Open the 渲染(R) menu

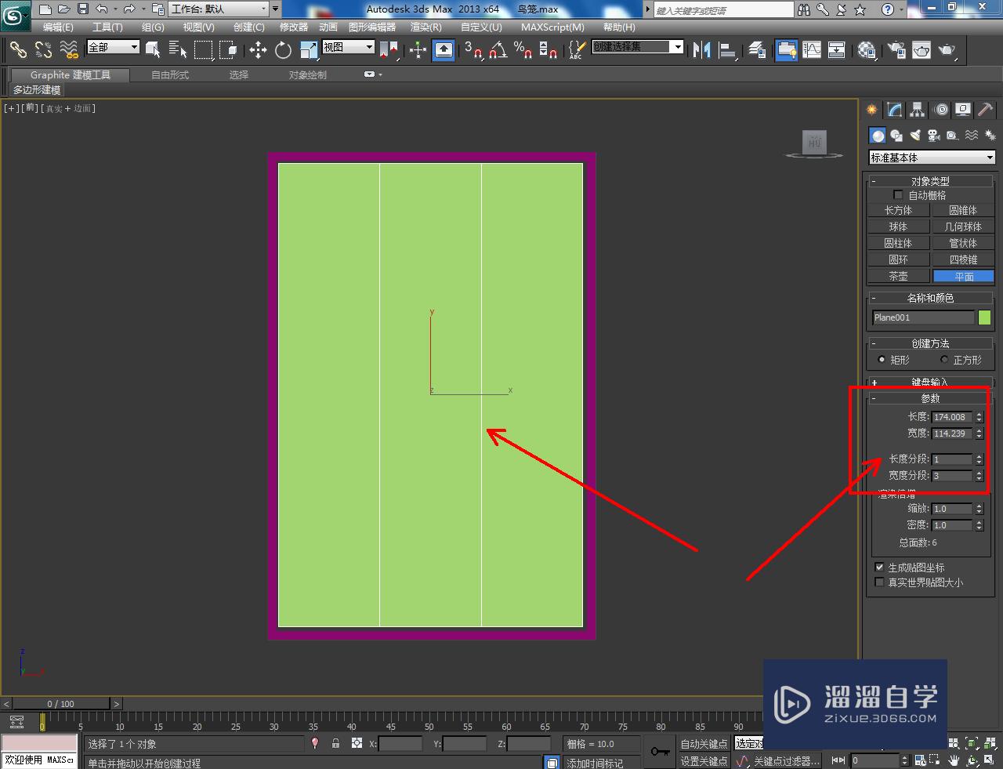click(x=425, y=27)
